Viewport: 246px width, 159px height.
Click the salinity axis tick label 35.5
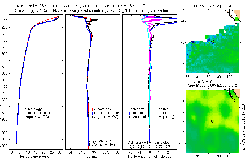click(x=106, y=152)
